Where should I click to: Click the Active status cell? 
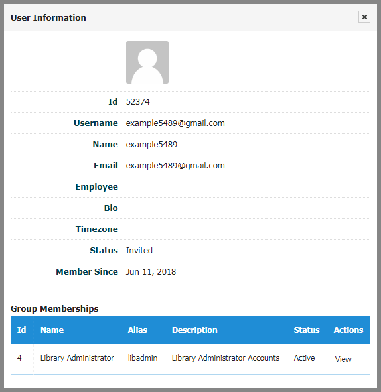click(x=307, y=358)
